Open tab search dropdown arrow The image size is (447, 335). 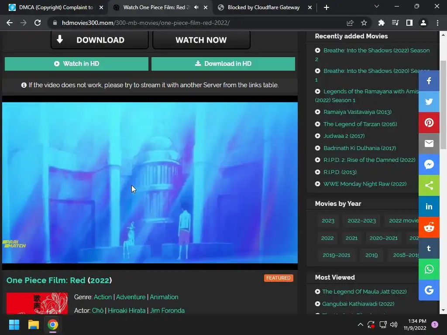pyautogui.click(x=377, y=6)
